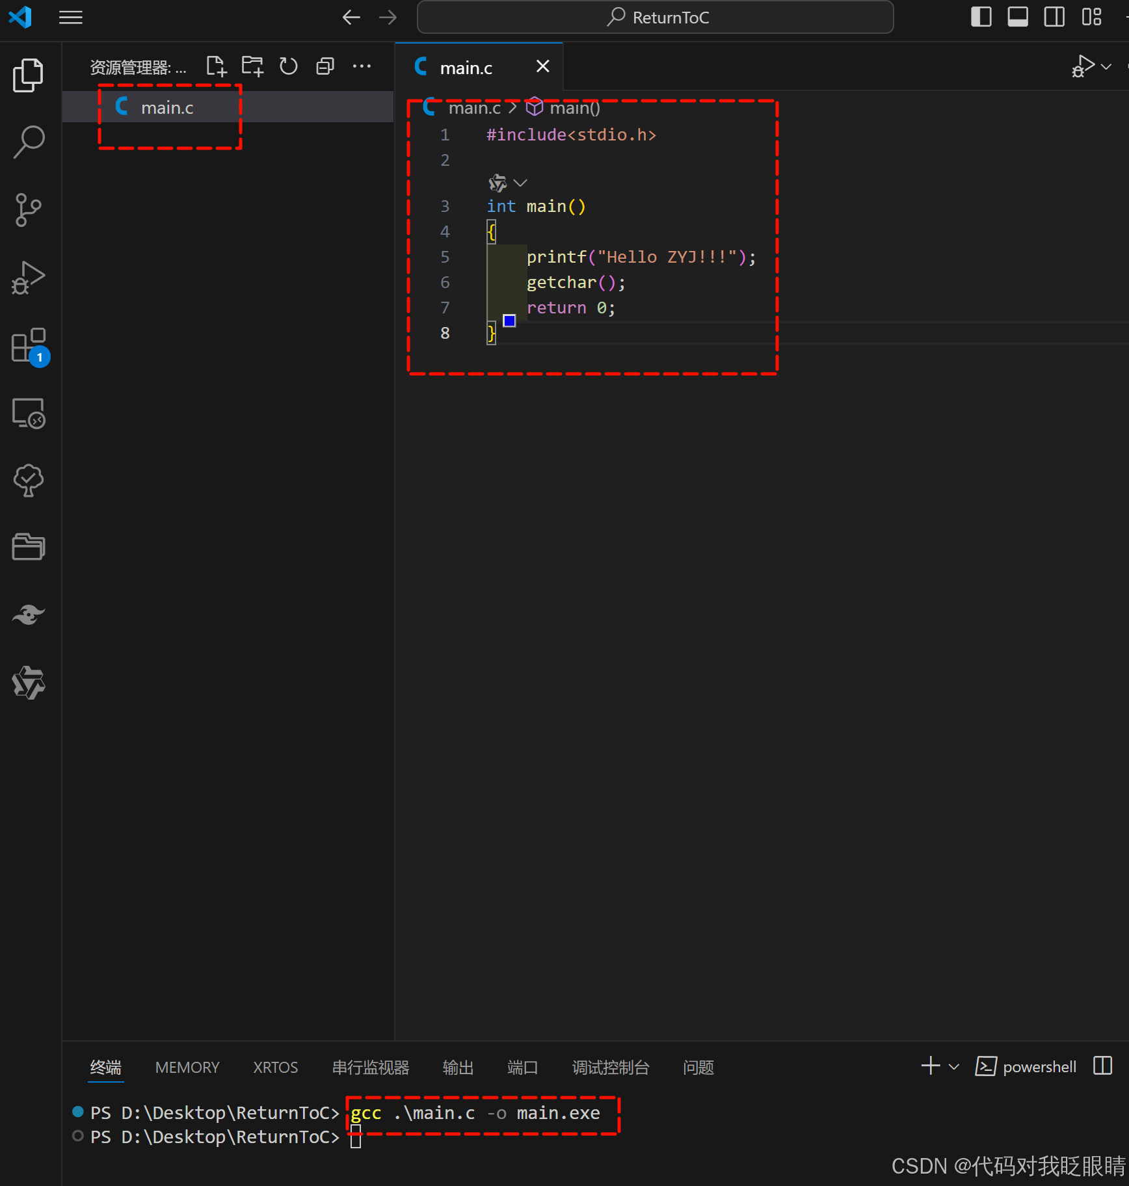The image size is (1129, 1186).
Task: Click the VS Code logo icon
Action: click(20, 17)
